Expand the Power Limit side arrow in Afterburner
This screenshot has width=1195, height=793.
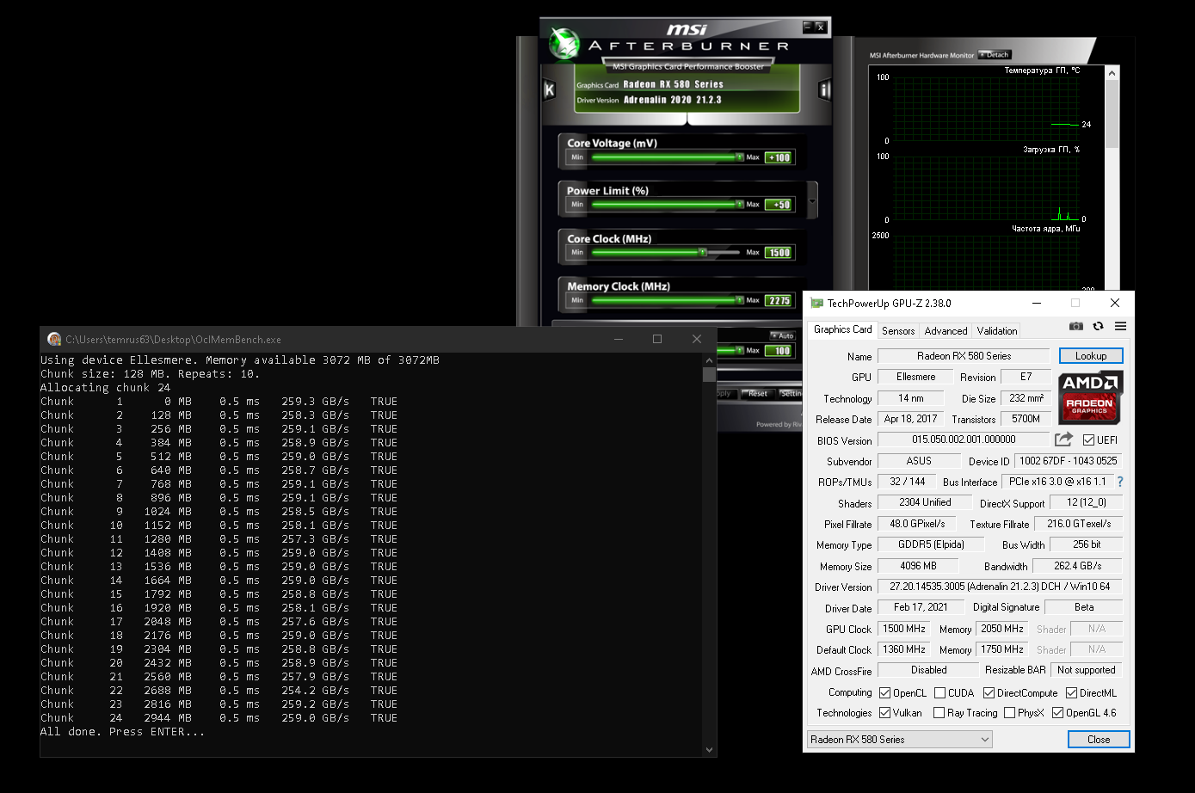coord(812,200)
